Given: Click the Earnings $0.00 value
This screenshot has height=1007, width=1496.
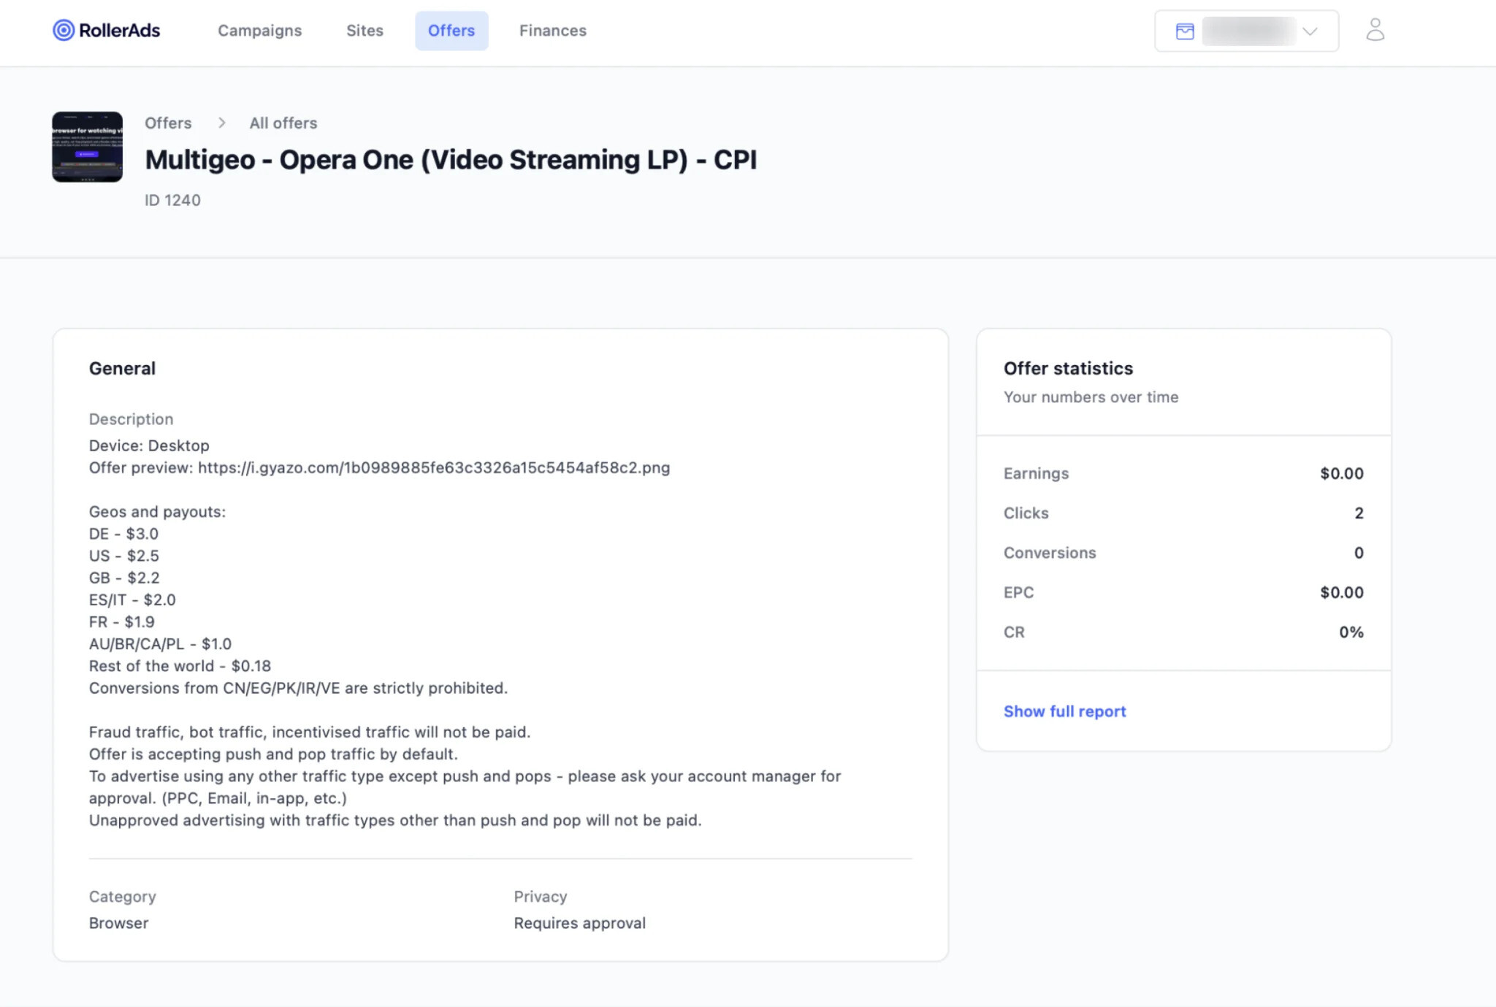Looking at the screenshot, I should point(1341,473).
